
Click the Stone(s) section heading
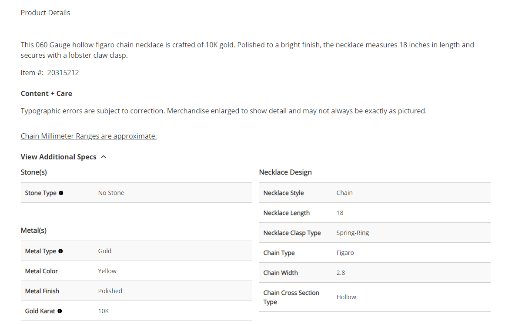pos(34,172)
